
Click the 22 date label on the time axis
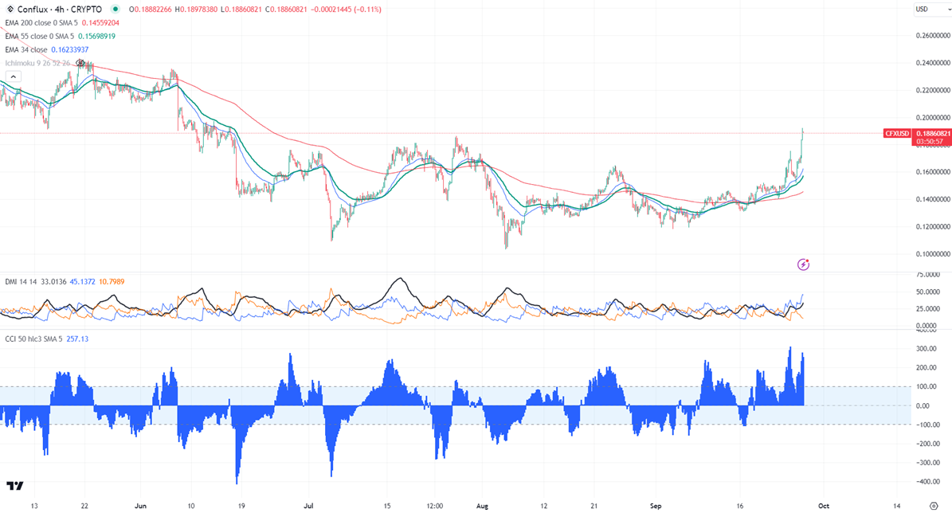pyautogui.click(x=84, y=506)
